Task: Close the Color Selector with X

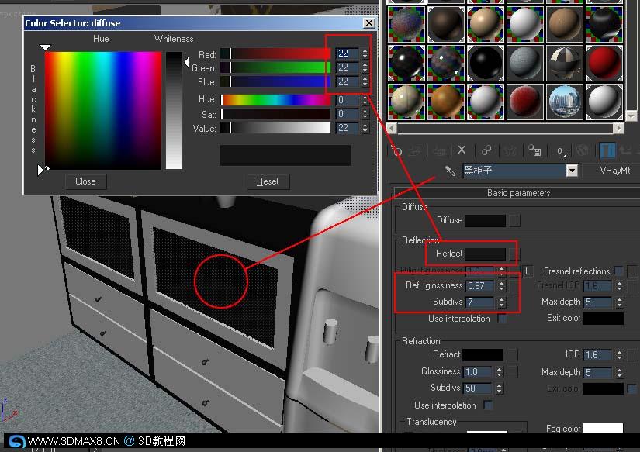Action: (x=369, y=22)
